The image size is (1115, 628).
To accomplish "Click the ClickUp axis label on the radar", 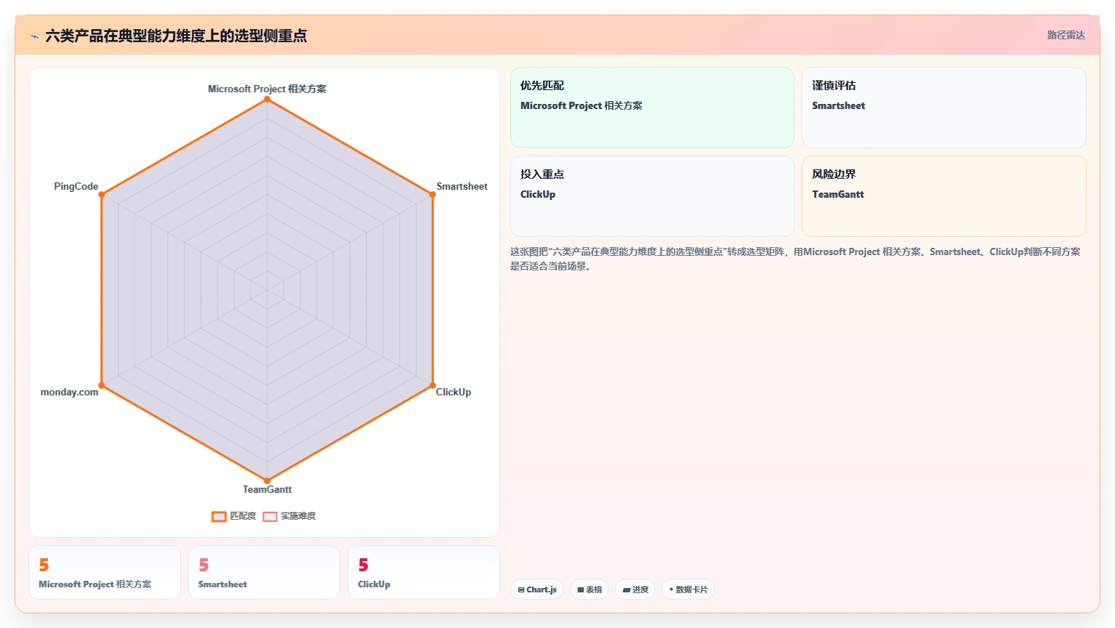I will tap(454, 392).
